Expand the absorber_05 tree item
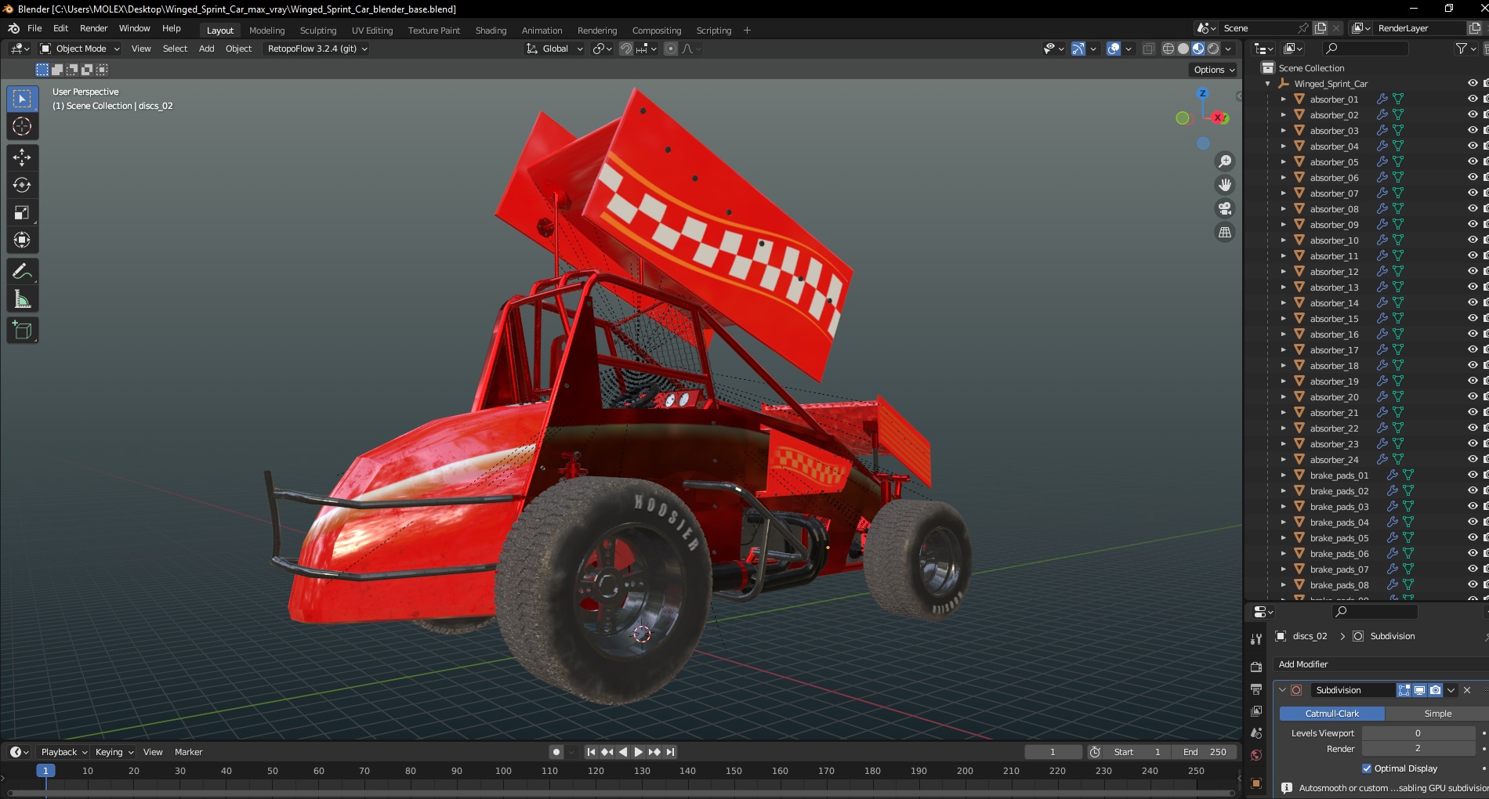1489x799 pixels. pyautogui.click(x=1283, y=162)
